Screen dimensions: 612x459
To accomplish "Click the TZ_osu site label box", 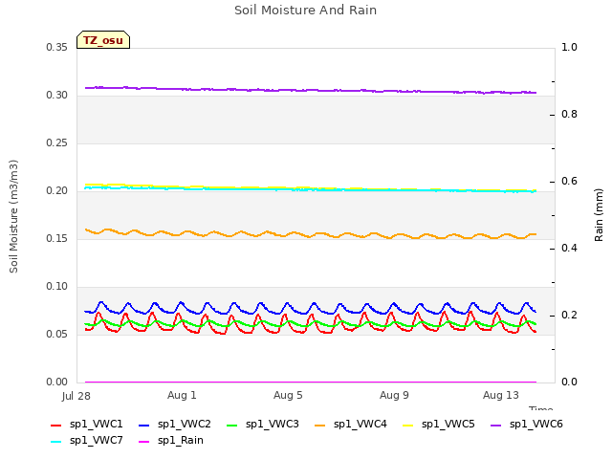I will [x=103, y=40].
